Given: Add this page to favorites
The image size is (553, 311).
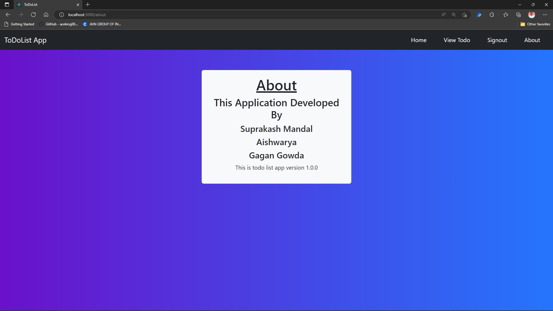Looking at the screenshot, I should (x=465, y=14).
